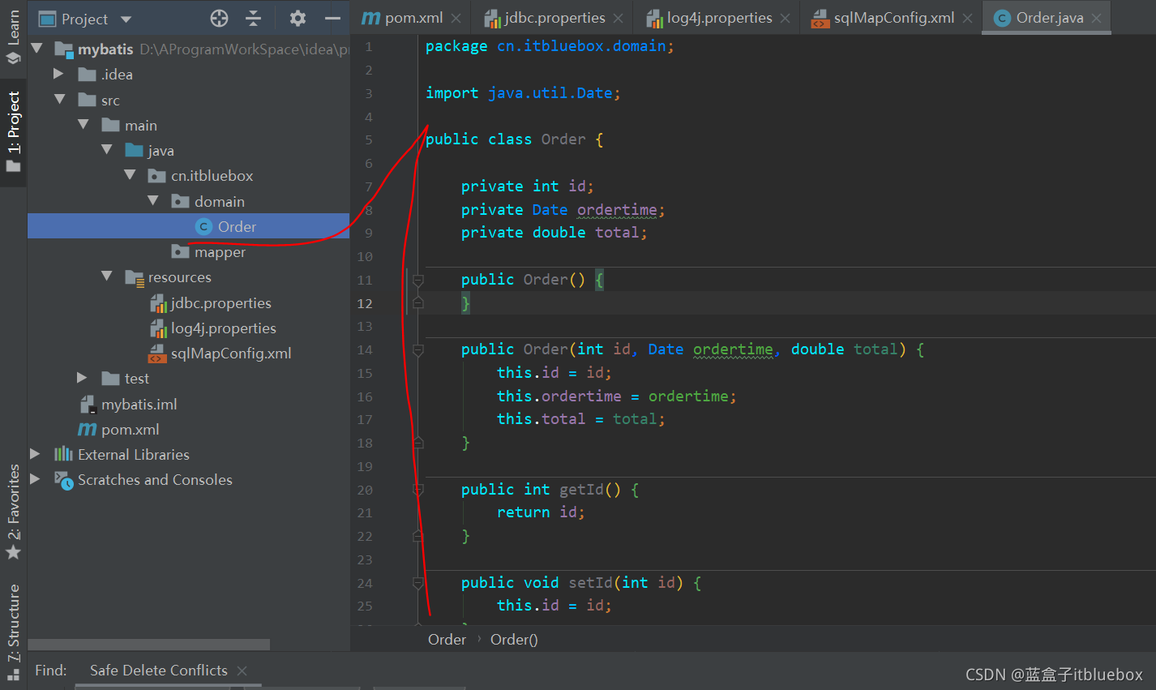Open jdbc.properties from the project tree

(221, 303)
